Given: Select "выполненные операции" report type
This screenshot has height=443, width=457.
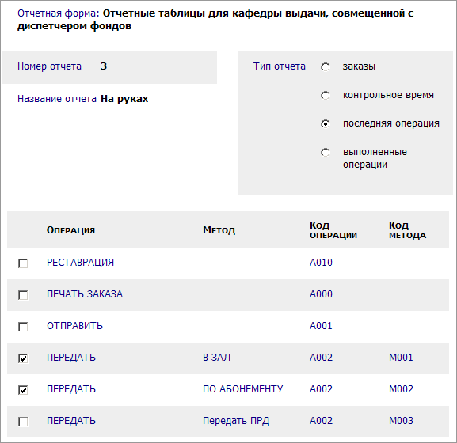Looking at the screenshot, I should (x=325, y=153).
